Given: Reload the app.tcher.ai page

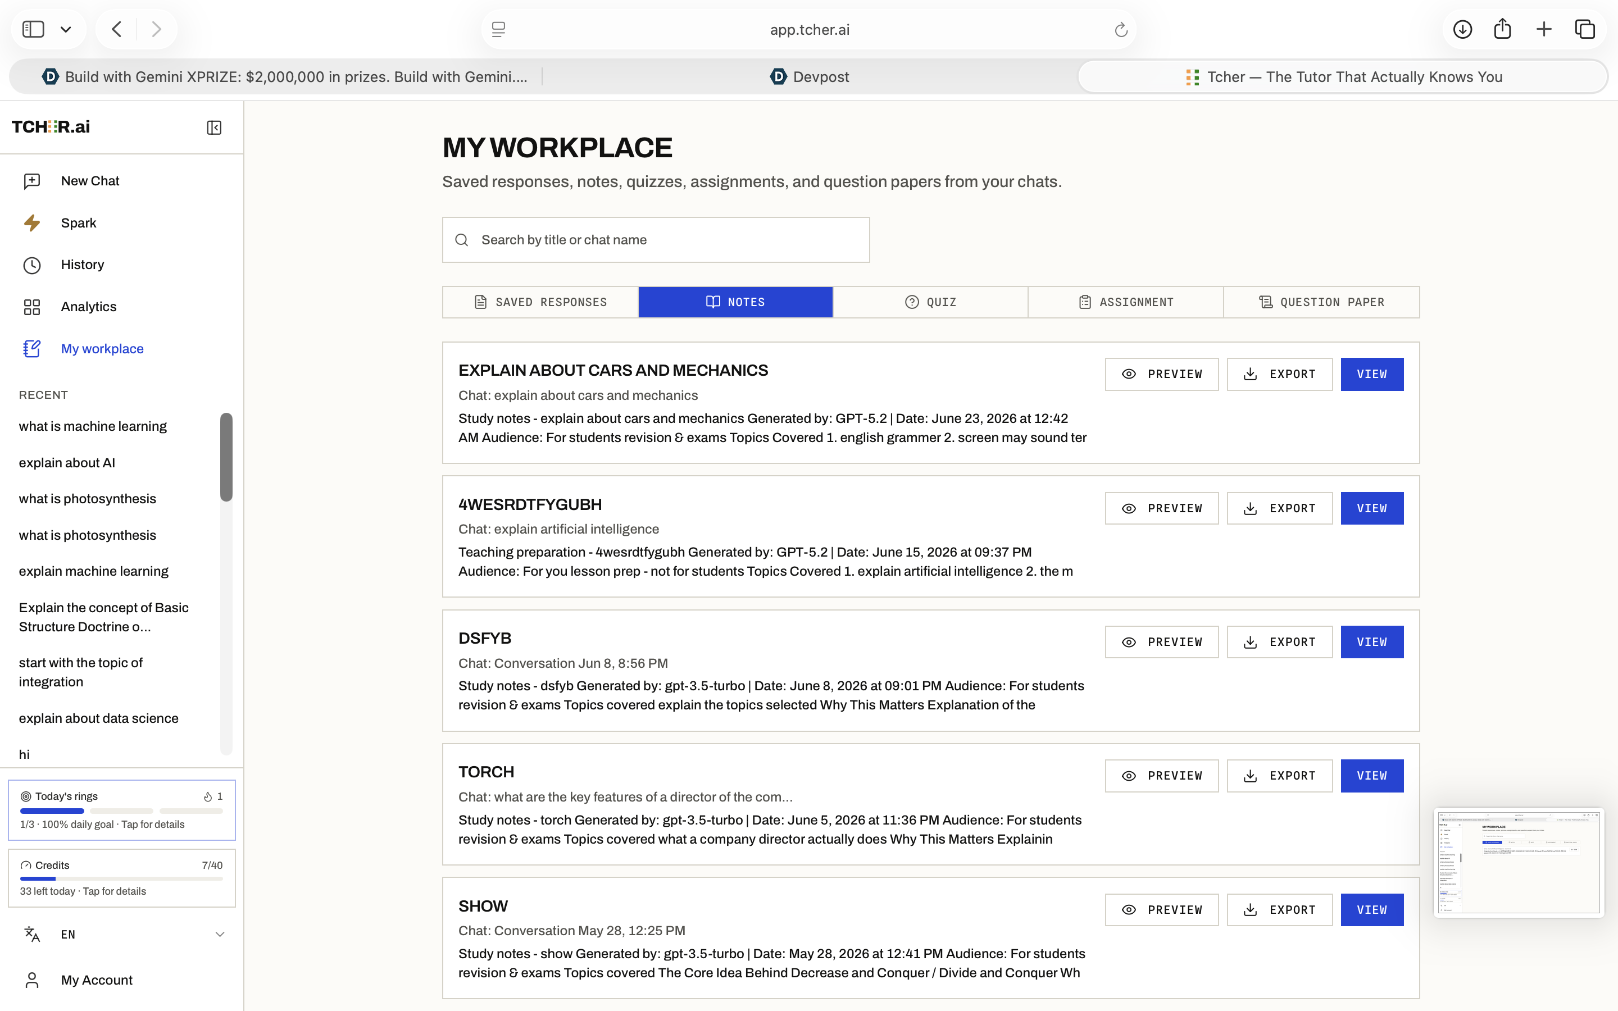Looking at the screenshot, I should (1121, 29).
